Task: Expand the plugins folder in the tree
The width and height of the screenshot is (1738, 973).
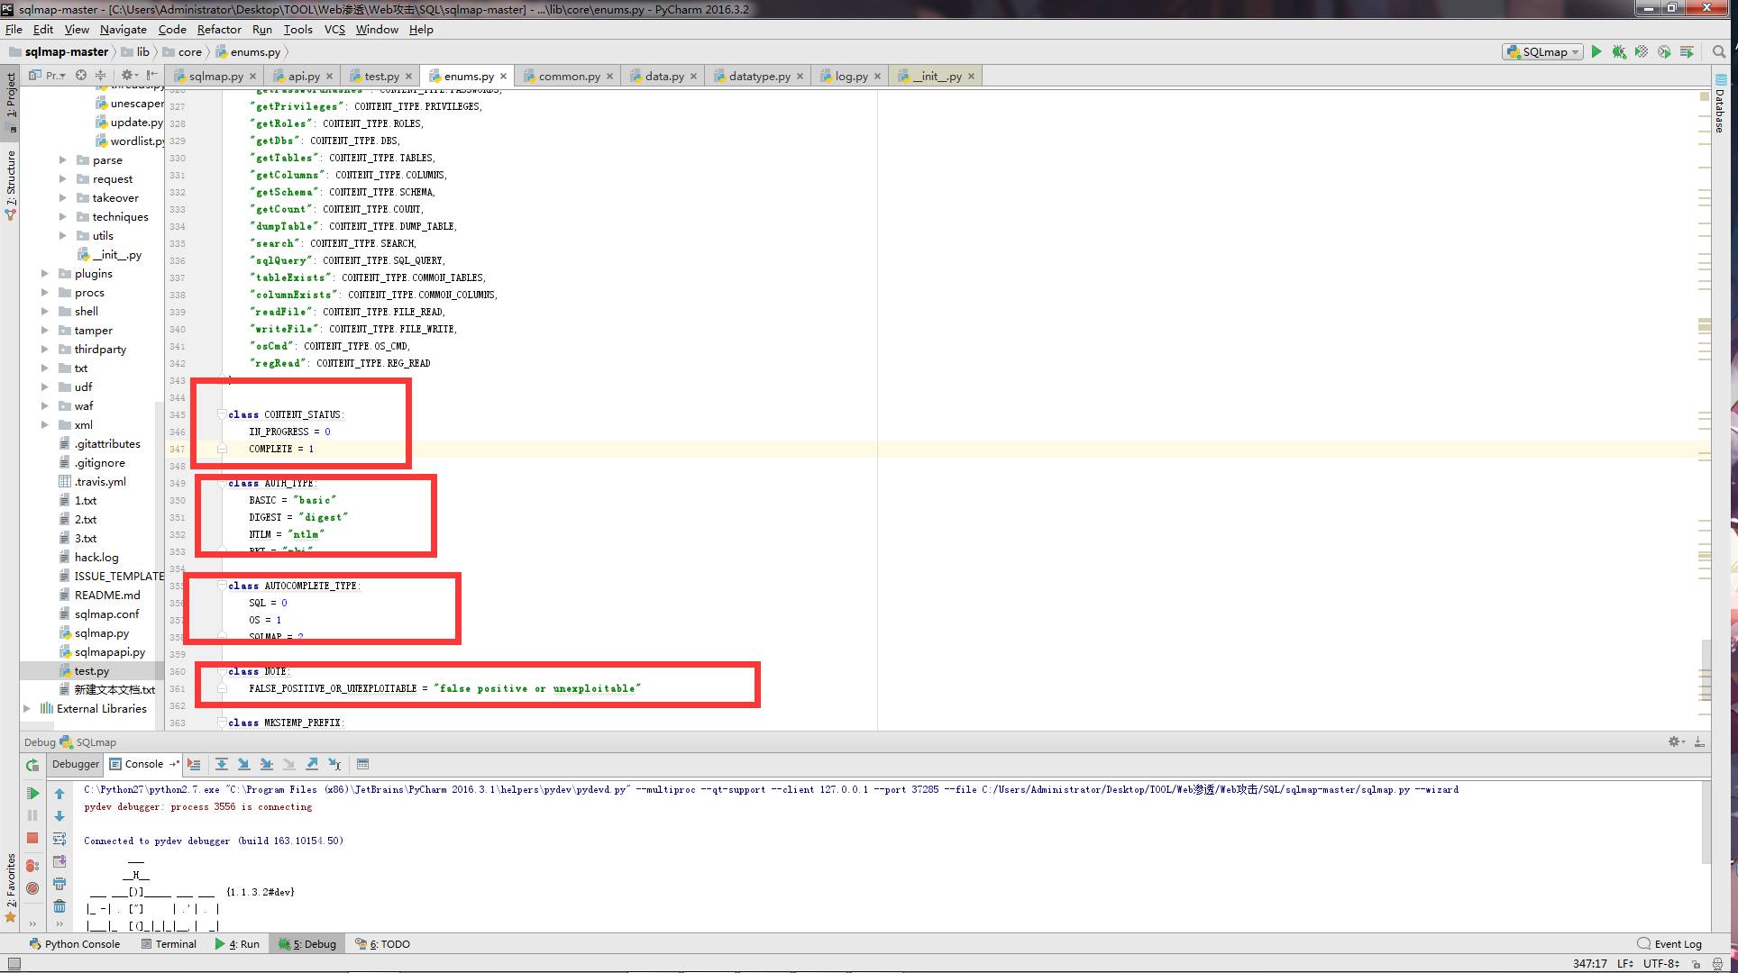Action: point(44,273)
